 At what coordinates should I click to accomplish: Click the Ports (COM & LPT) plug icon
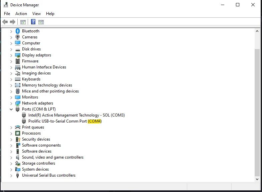[18, 109]
